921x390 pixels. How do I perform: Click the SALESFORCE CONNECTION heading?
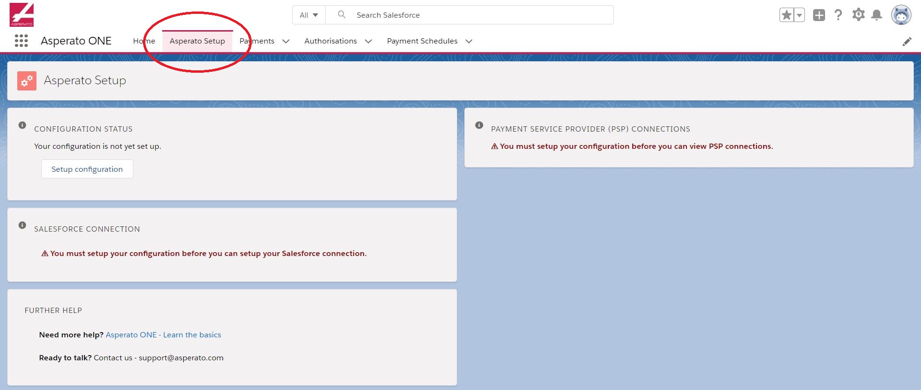pos(87,229)
